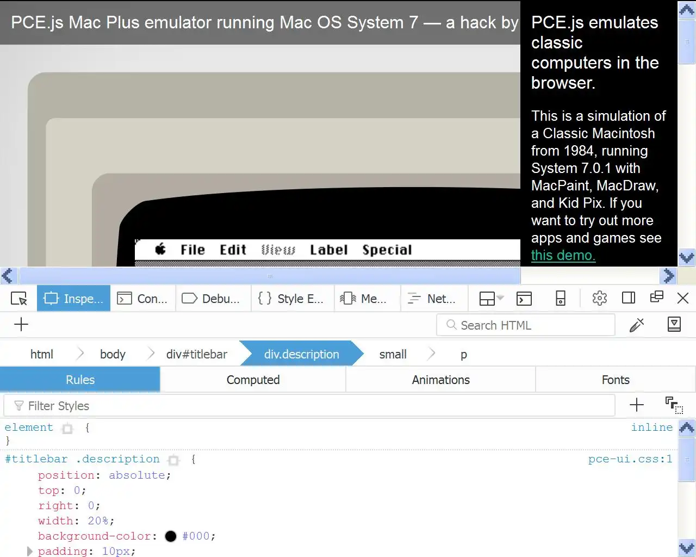The height and width of the screenshot is (557, 696).
Task: Select p in the breadcrumbs
Action: [x=464, y=354]
